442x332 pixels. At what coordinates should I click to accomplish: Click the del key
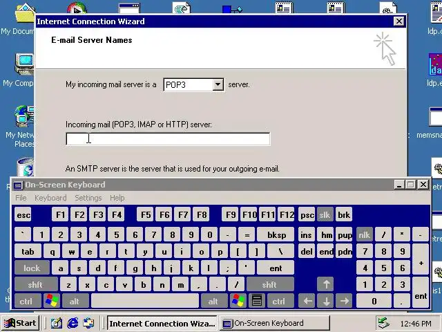pos(307,251)
